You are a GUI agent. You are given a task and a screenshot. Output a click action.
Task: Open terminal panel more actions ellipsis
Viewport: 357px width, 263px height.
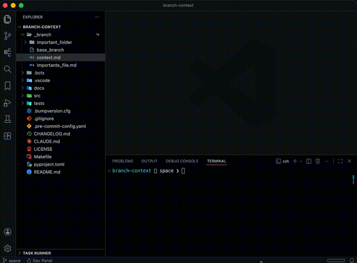click(327, 161)
